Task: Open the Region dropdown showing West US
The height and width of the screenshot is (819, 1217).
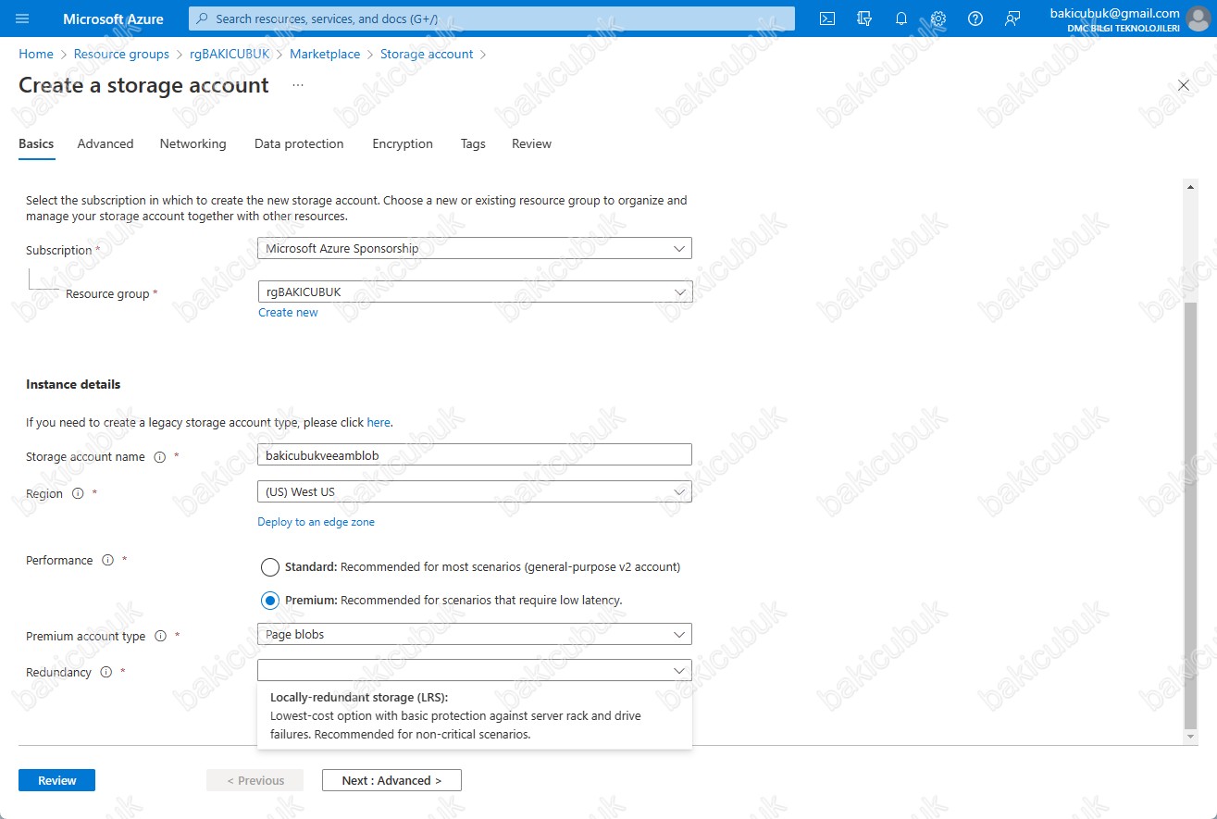Action: click(x=475, y=491)
